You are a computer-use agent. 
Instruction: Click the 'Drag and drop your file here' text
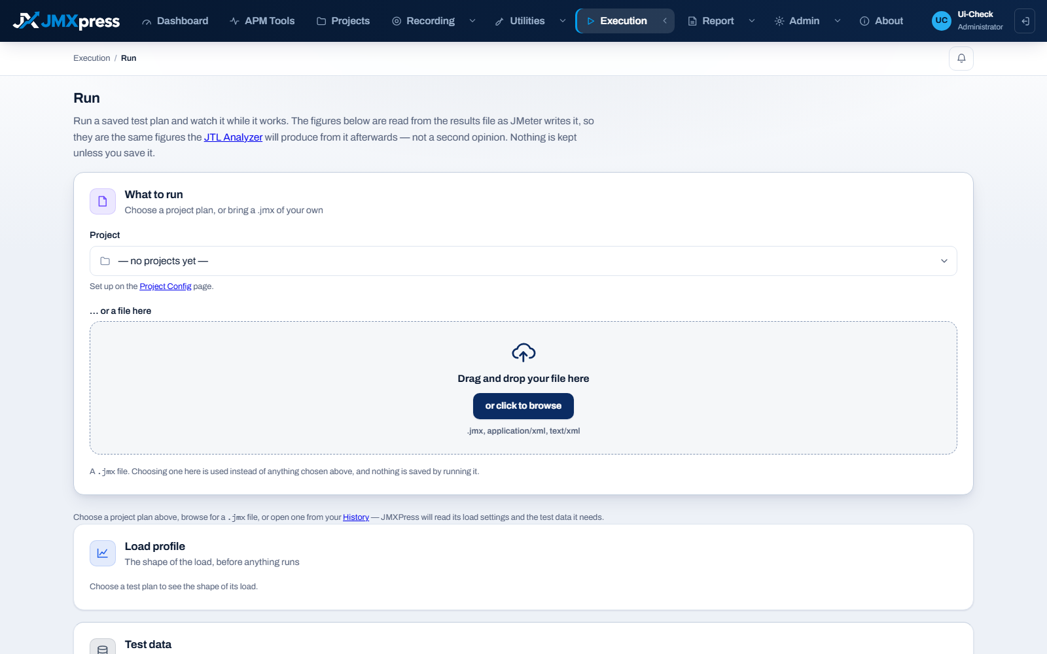(x=523, y=379)
